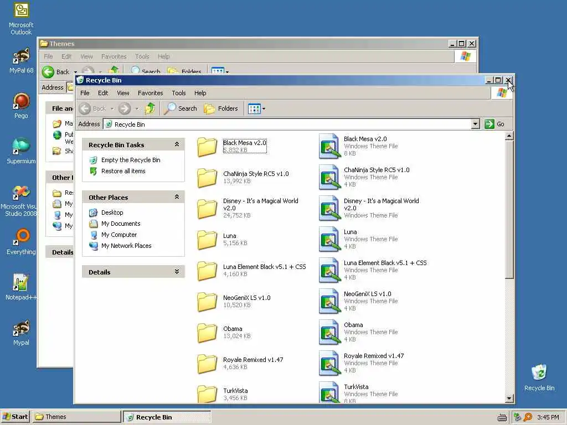Click the scroll down arrow in Recycle Bin list
Viewport: 567px width, 425px height.
tap(509, 398)
